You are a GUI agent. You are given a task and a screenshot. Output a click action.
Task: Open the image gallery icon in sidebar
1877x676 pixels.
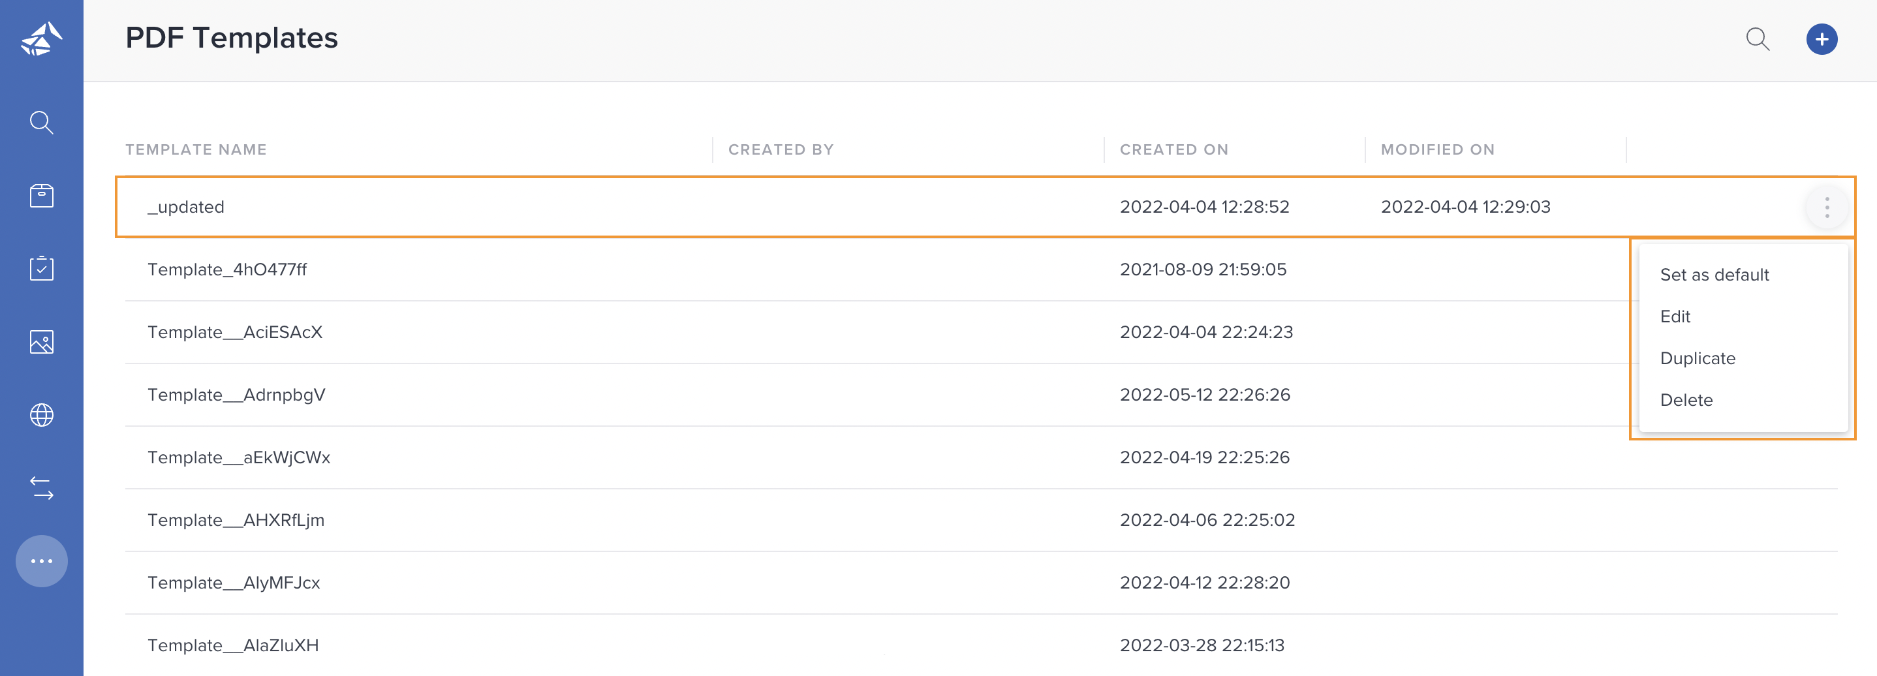[x=42, y=342]
